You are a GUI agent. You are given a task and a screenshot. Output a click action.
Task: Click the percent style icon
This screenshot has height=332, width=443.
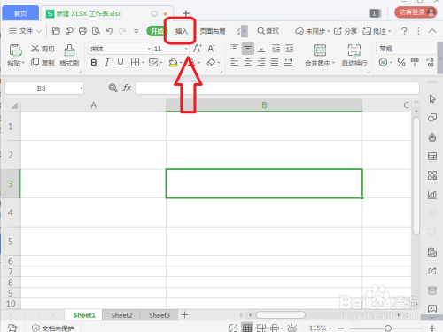[401, 62]
